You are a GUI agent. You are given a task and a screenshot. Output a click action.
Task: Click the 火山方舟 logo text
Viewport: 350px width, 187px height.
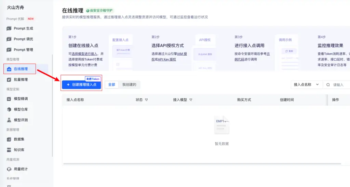pyautogui.click(x=15, y=7)
